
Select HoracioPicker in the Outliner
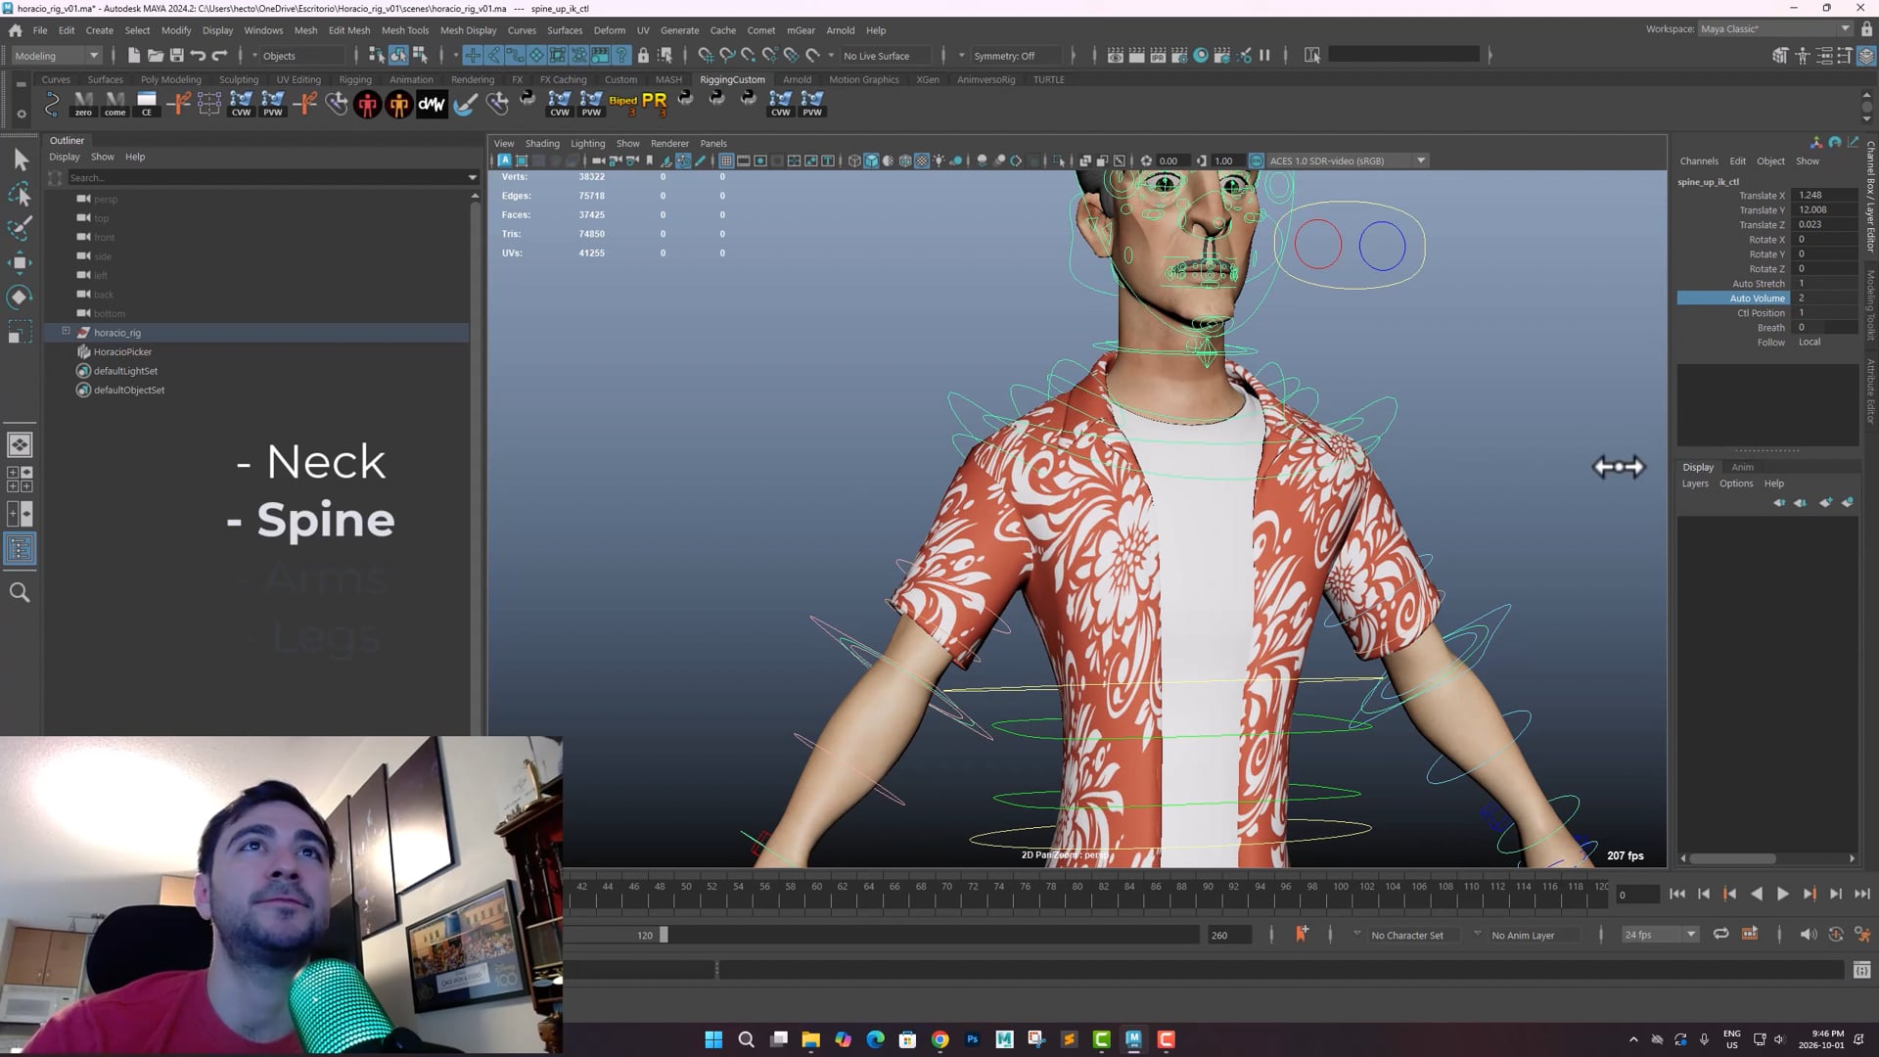[122, 351]
